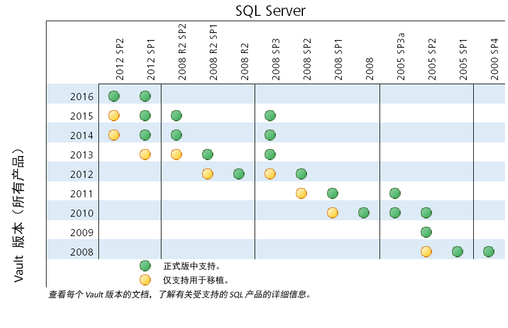Click the green dot for Vault 2009, 2005 SP2
The height and width of the screenshot is (328, 508).
(x=426, y=232)
